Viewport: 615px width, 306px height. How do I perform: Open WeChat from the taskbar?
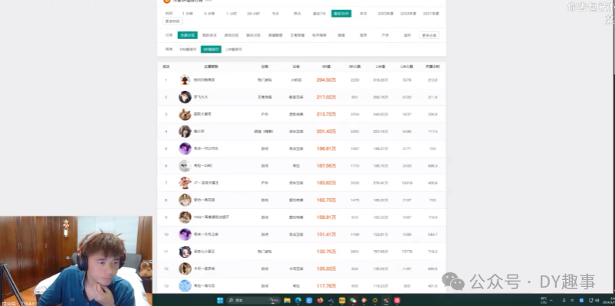coord(353,300)
